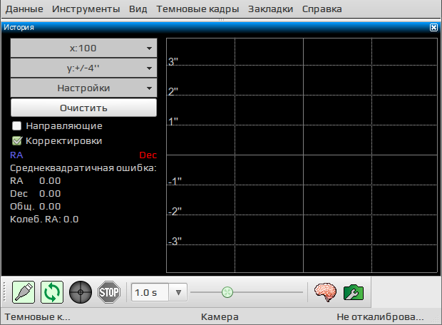Click the Очистить button
Image resolution: width=442 pixels, height=325 pixels.
pos(83,108)
